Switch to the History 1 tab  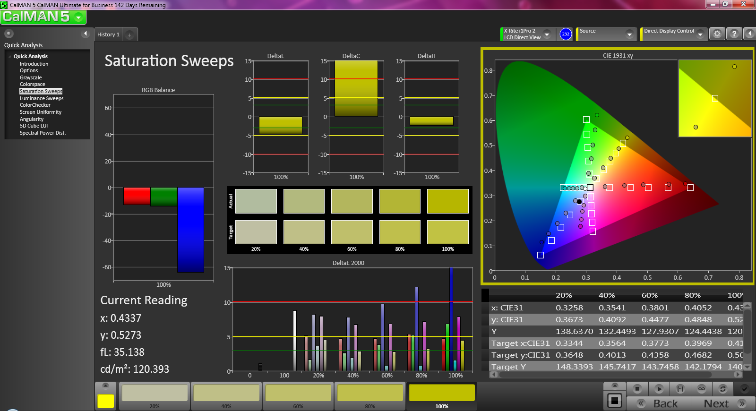[108, 34]
